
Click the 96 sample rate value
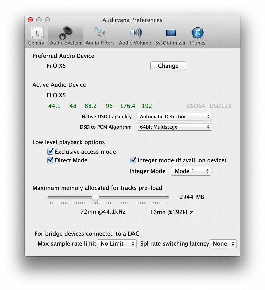click(109, 106)
